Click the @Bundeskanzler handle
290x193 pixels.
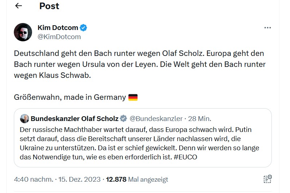(156, 118)
